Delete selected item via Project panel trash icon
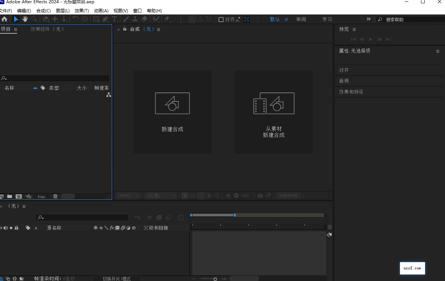 [x=55, y=196]
